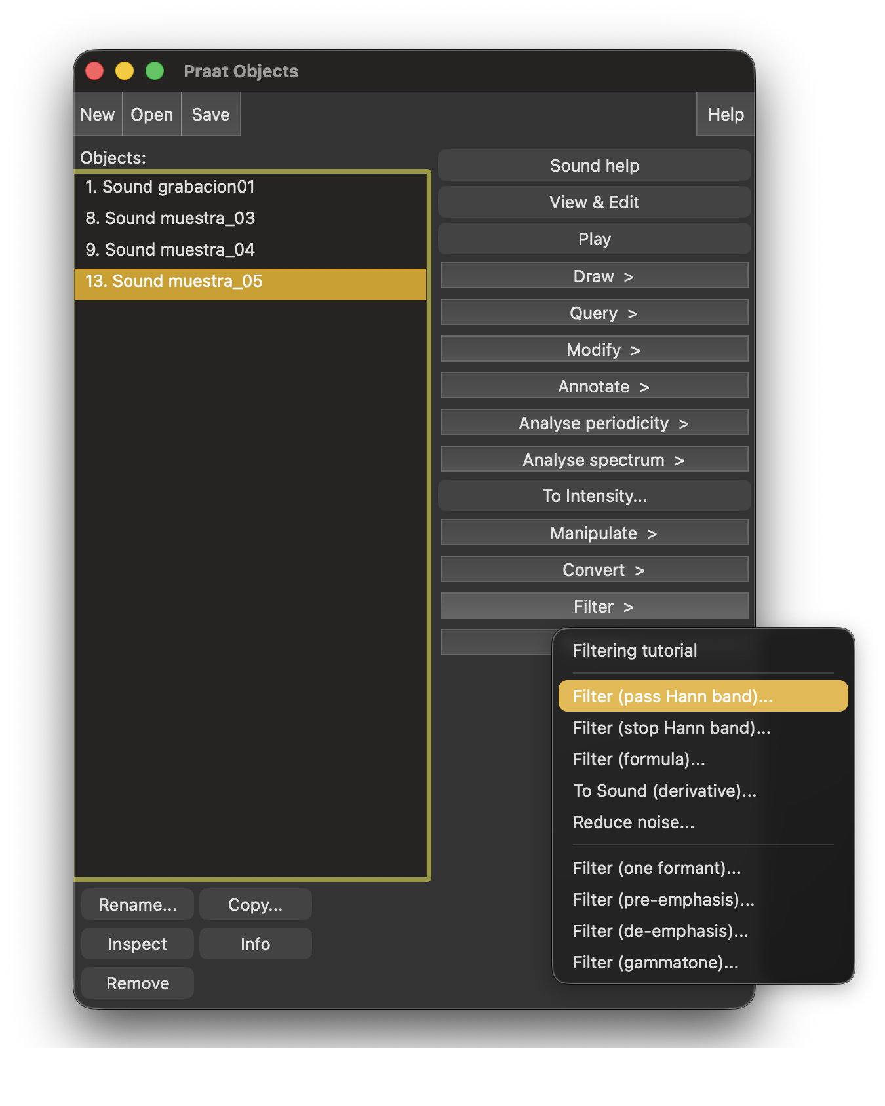885x1106 pixels.
Task: Expand the Query submenu
Action: click(x=594, y=313)
